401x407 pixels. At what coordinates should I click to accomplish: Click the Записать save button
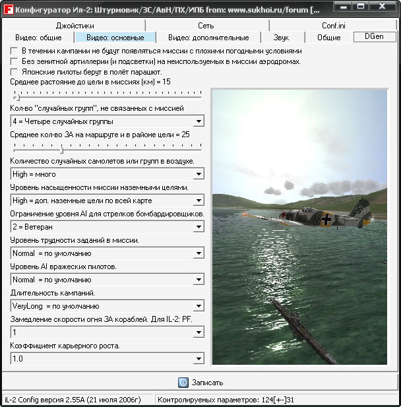(x=200, y=383)
